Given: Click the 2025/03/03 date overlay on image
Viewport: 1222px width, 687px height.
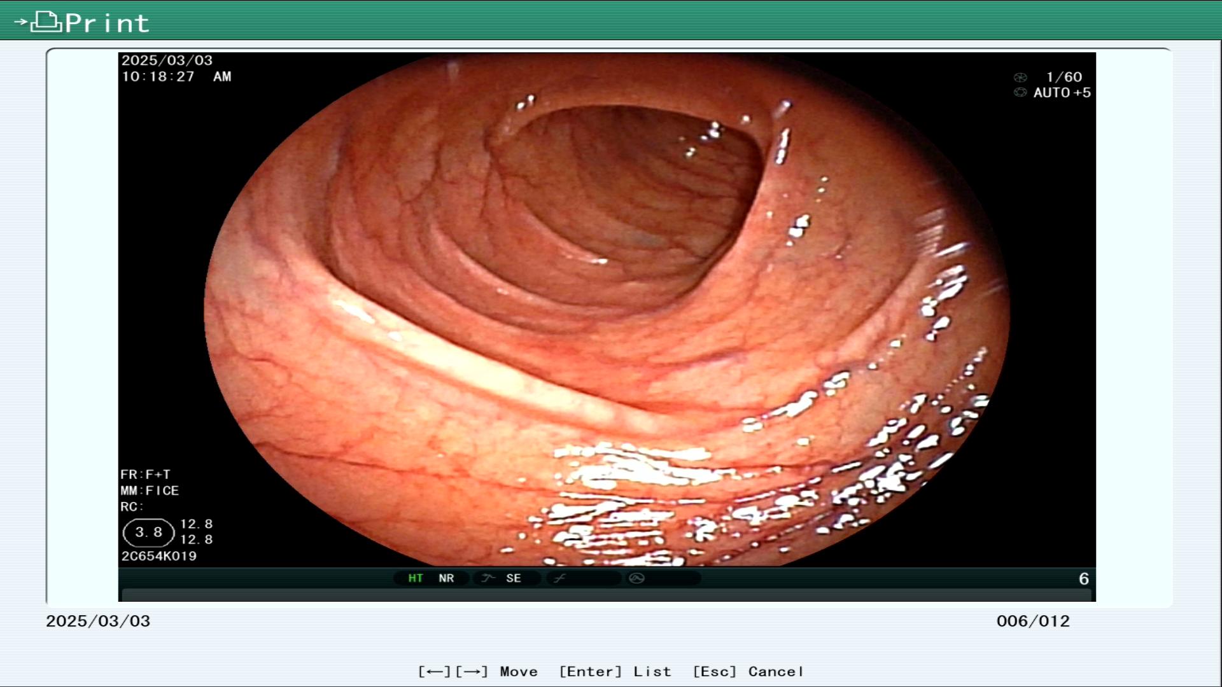Looking at the screenshot, I should click(167, 60).
